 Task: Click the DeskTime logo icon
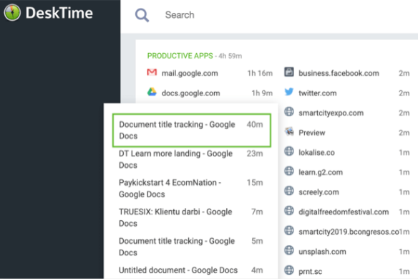click(x=12, y=12)
